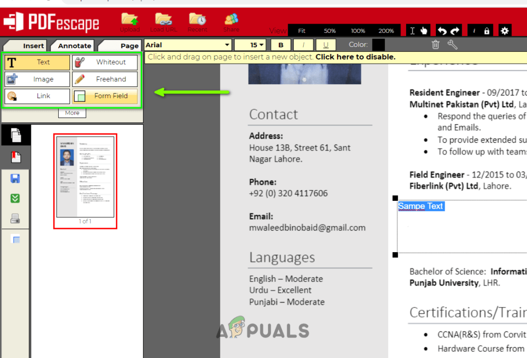Open the Arial font family dropdown
The image size is (527, 358).
pos(188,45)
